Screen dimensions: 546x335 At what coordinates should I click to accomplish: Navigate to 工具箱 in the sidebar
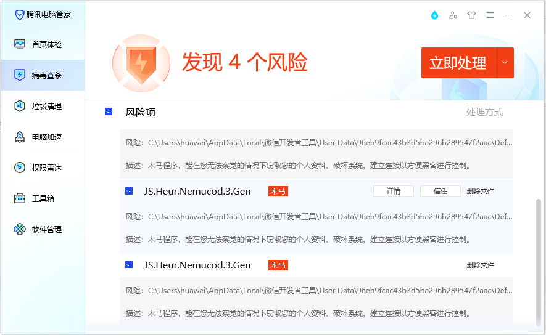point(43,198)
